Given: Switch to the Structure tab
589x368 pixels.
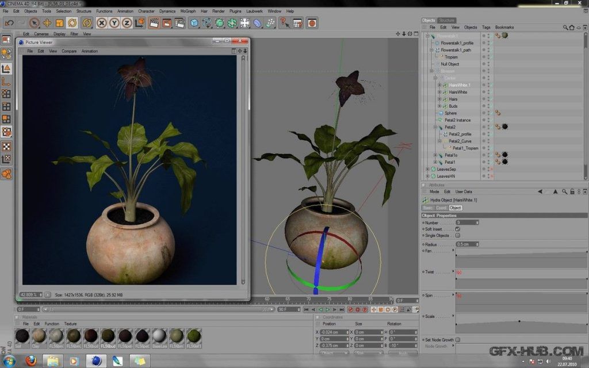Looking at the screenshot, I should [x=446, y=20].
